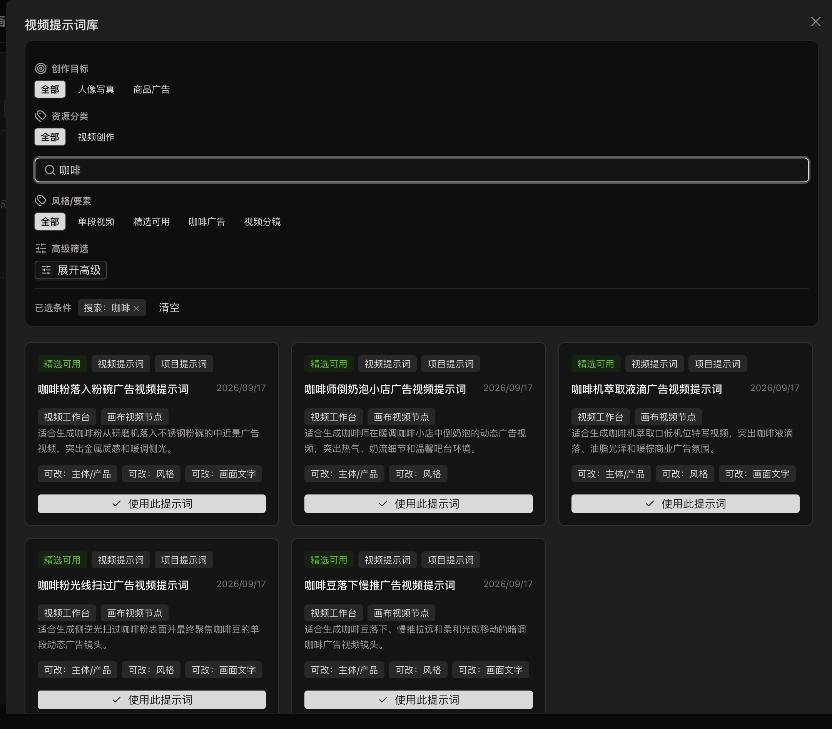Image resolution: width=832 pixels, height=729 pixels.
Task: Filter by 单段视频 style
Action: point(96,221)
